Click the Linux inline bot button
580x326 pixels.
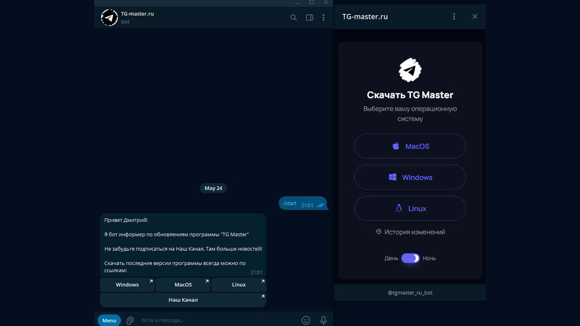click(239, 285)
